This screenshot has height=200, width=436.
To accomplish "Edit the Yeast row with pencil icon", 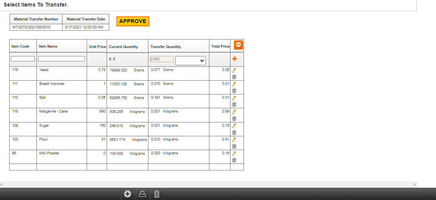I will (x=234, y=70).
